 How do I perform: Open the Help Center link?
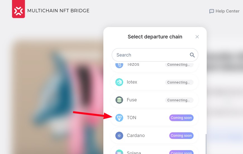pyautogui.click(x=227, y=11)
